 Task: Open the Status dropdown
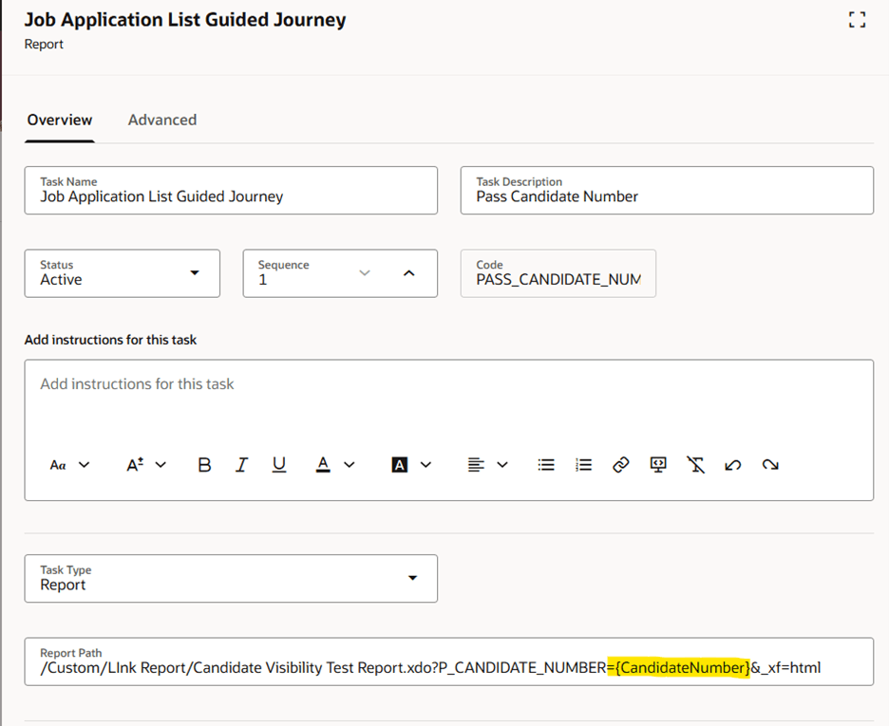tap(122, 273)
